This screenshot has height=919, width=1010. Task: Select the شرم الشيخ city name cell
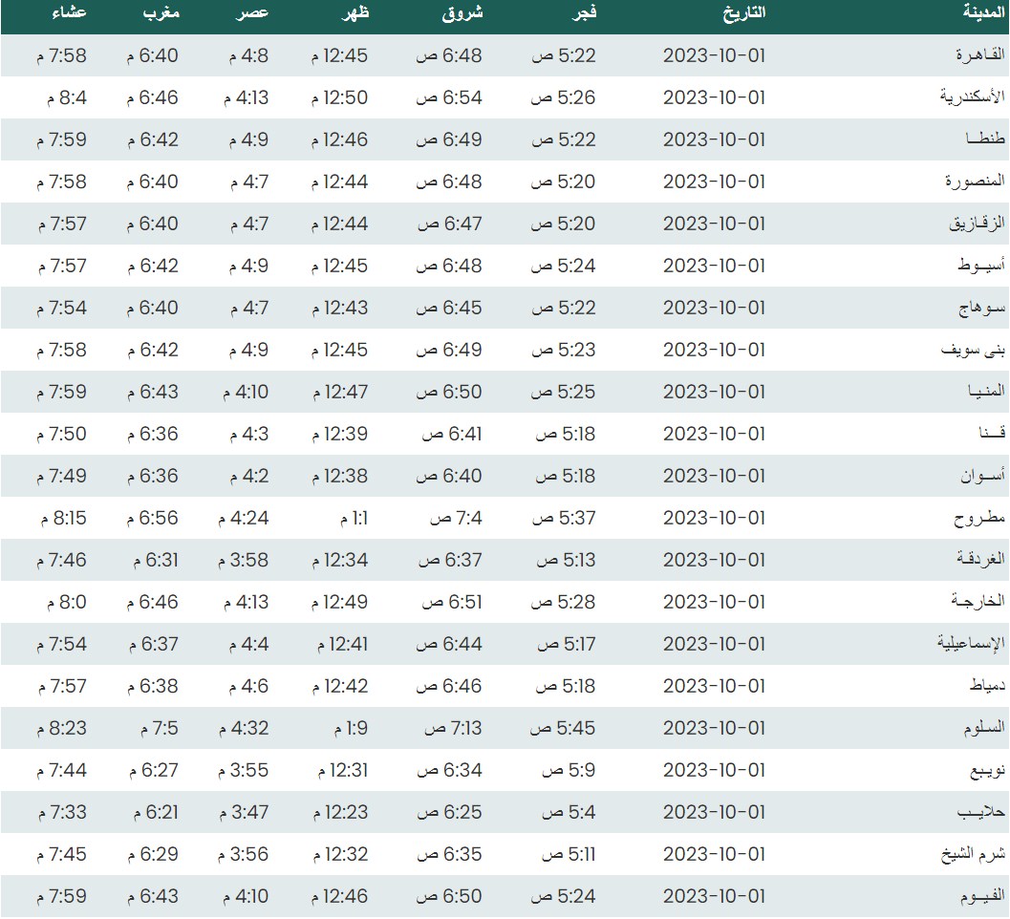(972, 854)
